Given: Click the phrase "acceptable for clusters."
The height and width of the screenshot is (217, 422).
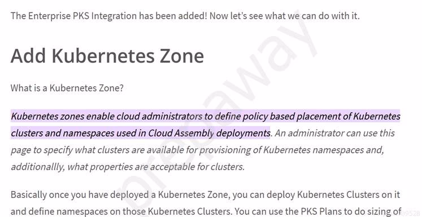Looking at the screenshot, I should 198,167.
